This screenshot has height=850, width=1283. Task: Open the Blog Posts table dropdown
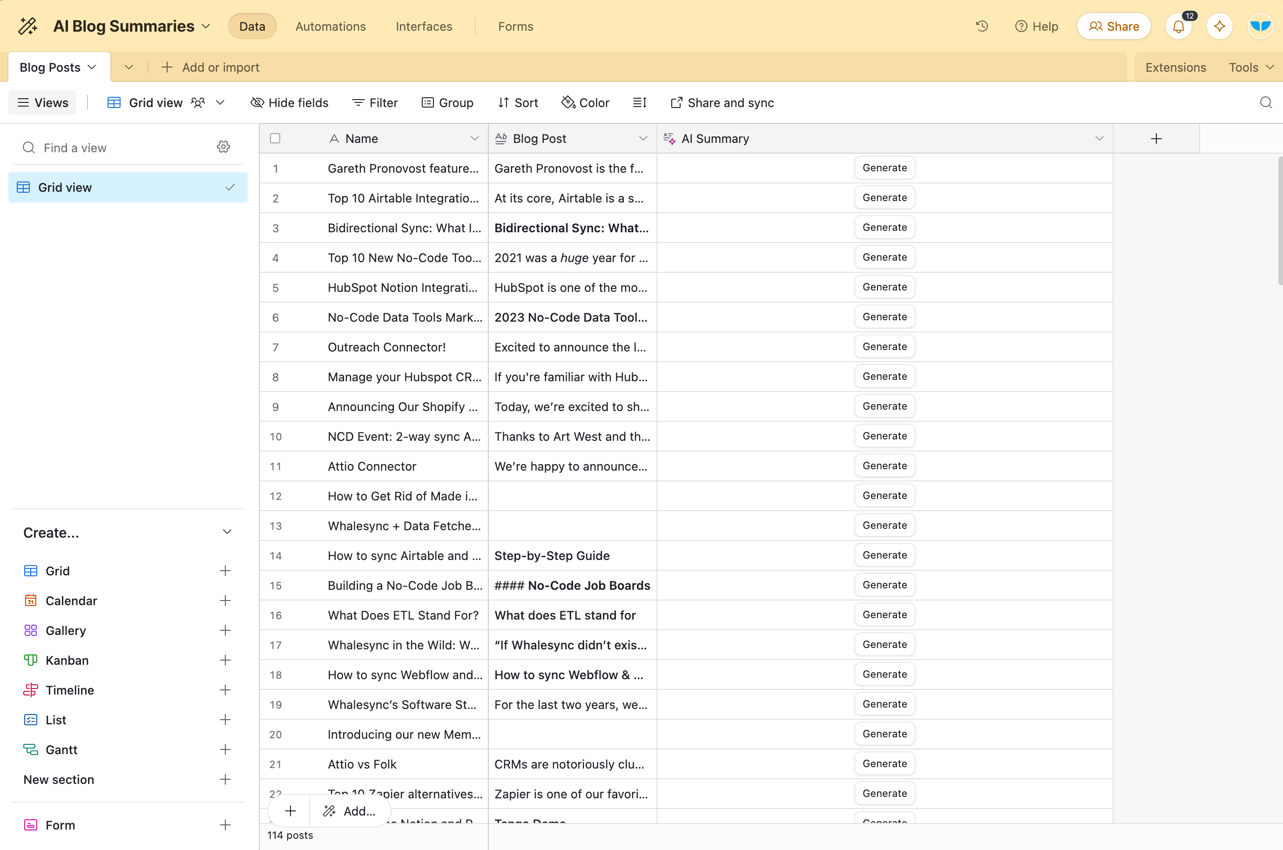tap(92, 67)
